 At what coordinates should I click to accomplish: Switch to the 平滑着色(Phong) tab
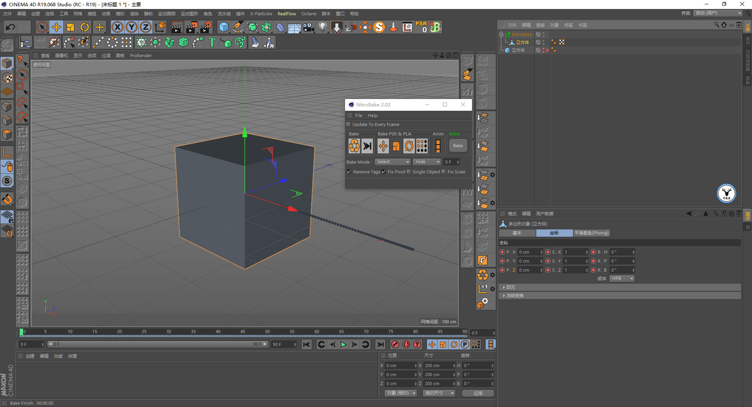point(591,233)
